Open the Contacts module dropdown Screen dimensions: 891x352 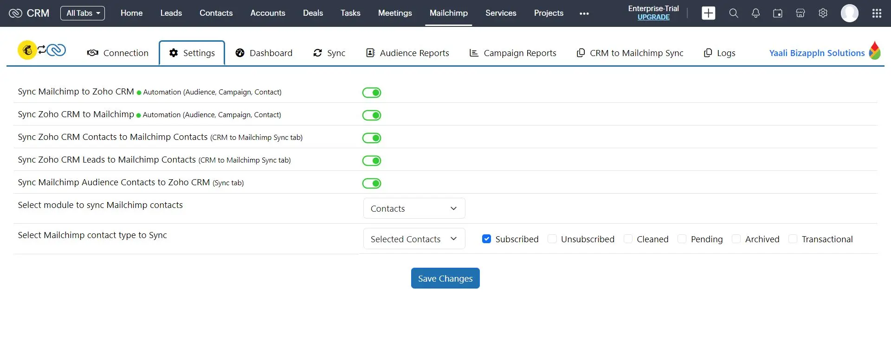414,208
